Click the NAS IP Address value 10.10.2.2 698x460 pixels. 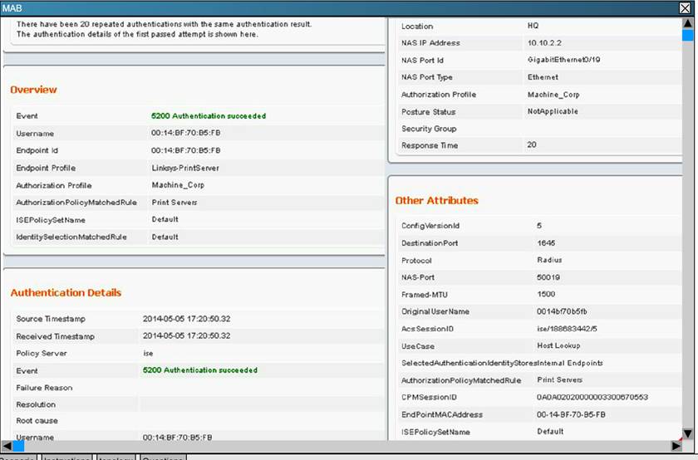[544, 43]
